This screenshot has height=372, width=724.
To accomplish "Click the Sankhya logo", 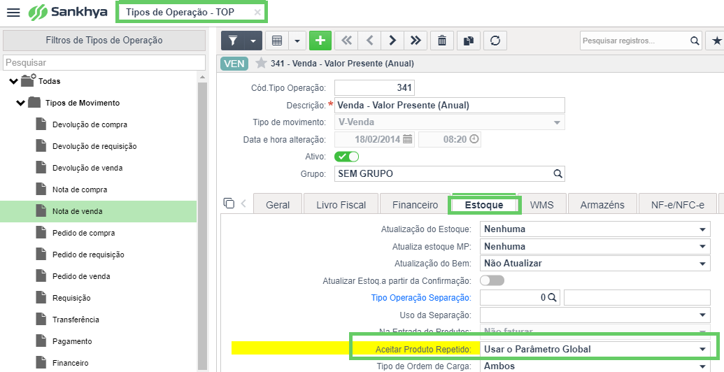I will [x=67, y=13].
